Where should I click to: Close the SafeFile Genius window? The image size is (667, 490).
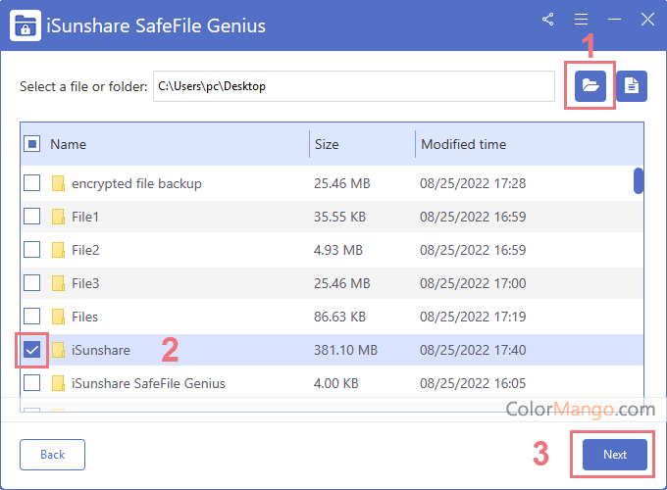tap(647, 20)
